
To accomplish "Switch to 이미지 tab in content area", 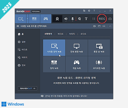I will coord(72,34).
